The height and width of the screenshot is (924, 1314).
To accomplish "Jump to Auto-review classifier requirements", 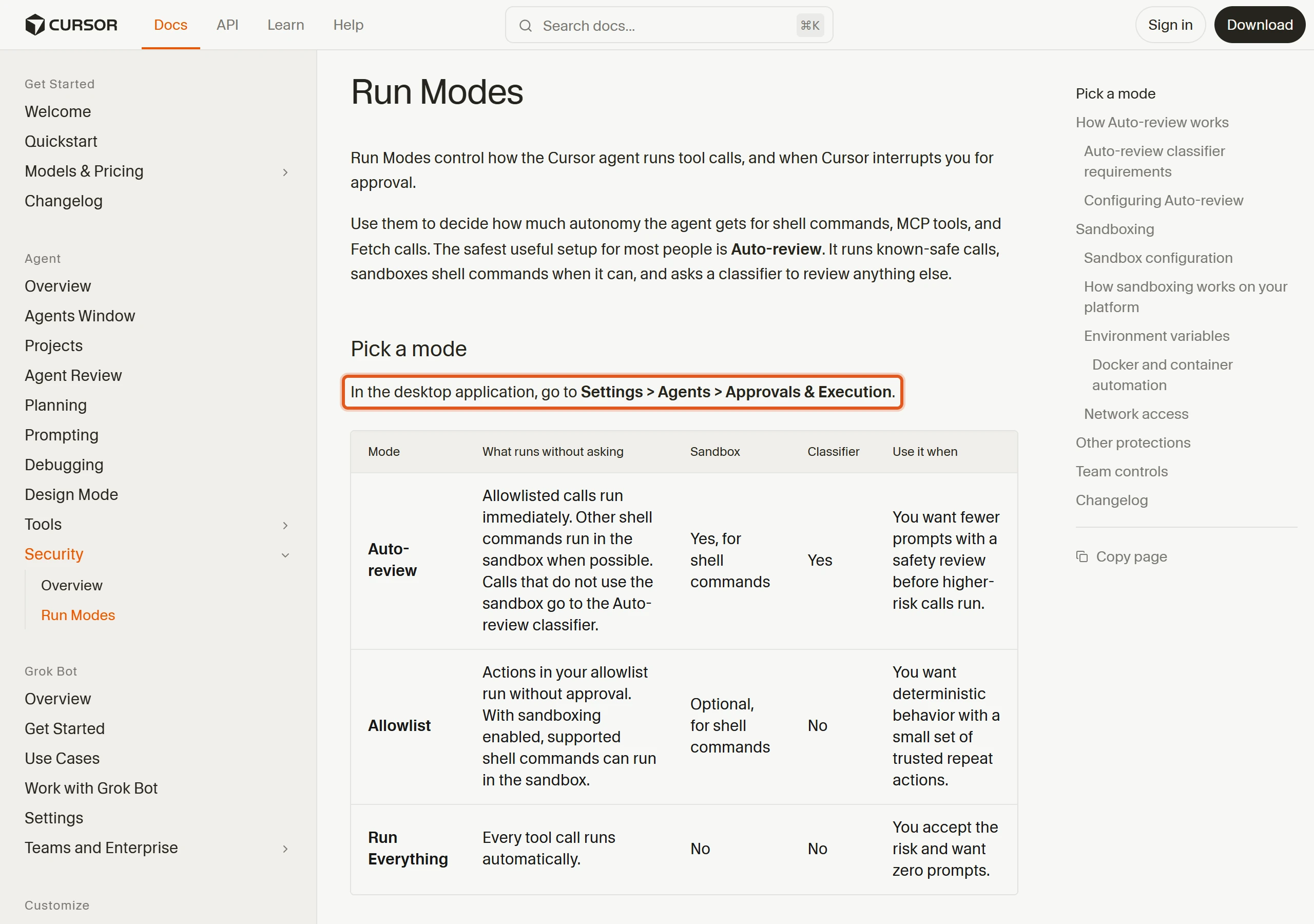I will tap(1154, 161).
